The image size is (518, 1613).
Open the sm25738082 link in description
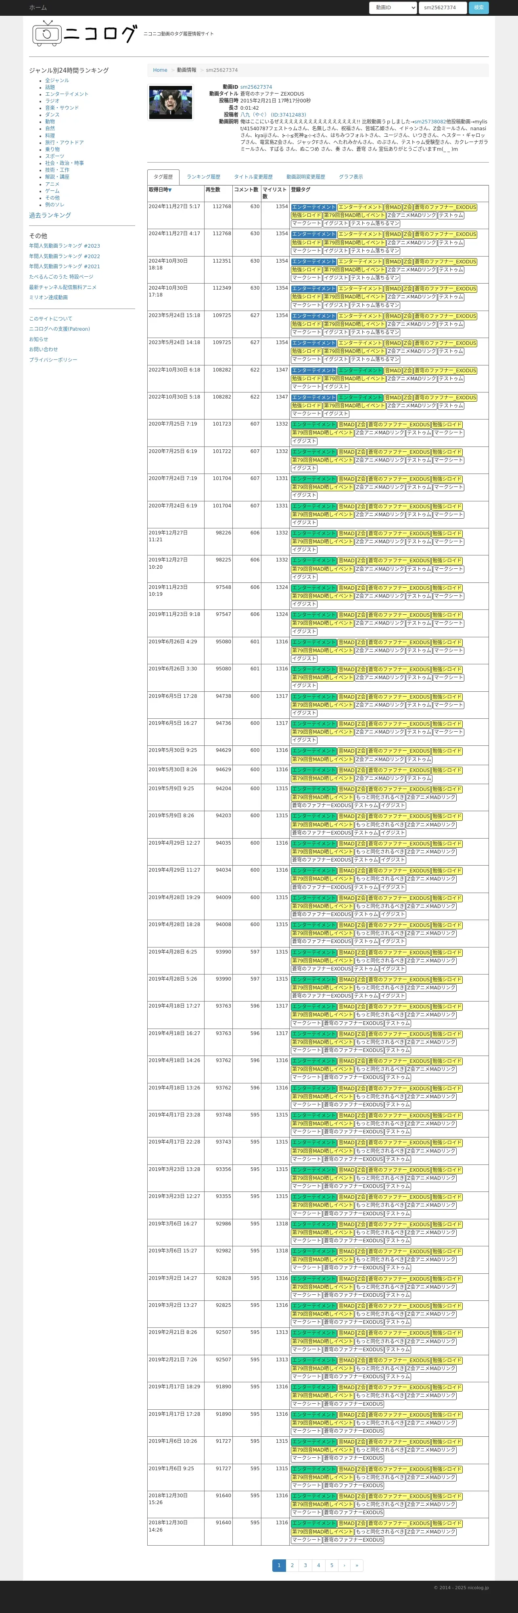coord(430,121)
